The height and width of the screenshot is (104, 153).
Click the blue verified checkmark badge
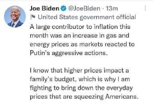[x=64, y=8]
